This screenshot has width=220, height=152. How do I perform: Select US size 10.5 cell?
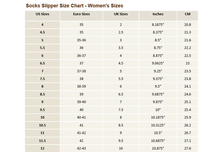(42, 125)
